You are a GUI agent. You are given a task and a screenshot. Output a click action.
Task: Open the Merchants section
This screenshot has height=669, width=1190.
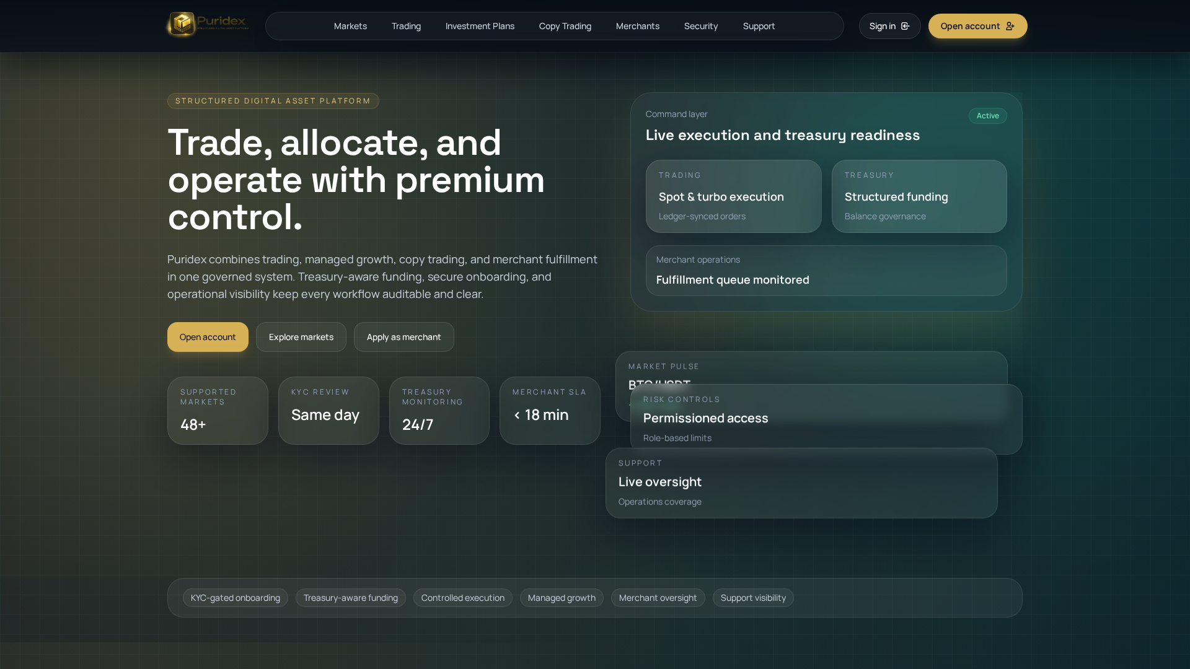(x=637, y=26)
